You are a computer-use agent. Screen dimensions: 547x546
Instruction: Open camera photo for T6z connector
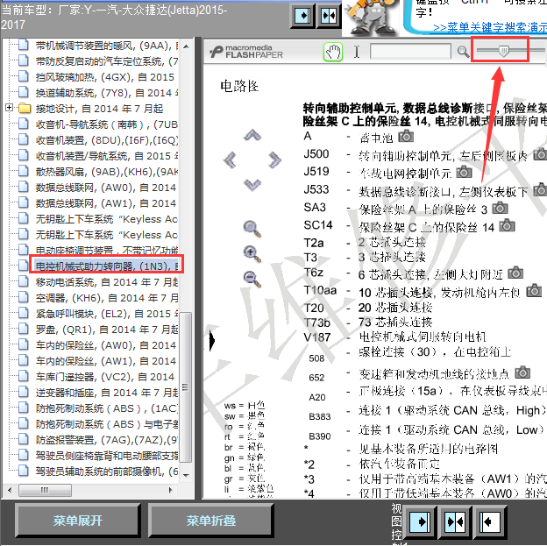515,273
